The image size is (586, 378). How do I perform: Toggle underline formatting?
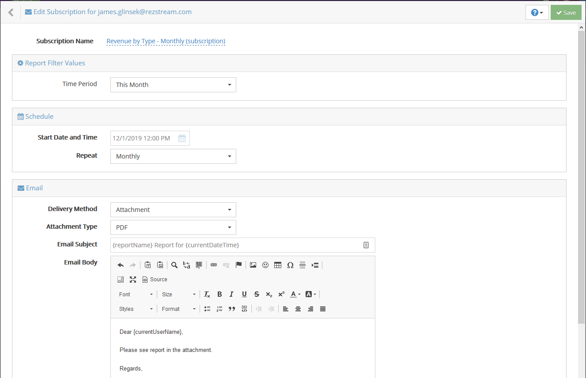coord(244,295)
